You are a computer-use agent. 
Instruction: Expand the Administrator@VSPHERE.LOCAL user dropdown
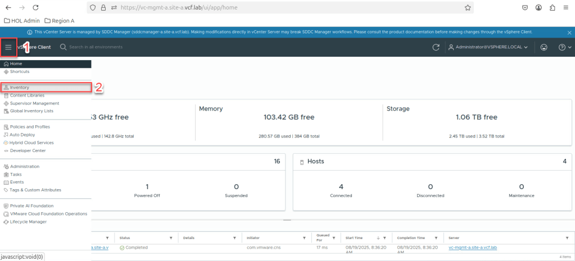(488, 47)
